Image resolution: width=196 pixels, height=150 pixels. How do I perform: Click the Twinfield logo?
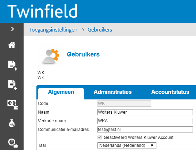tap(42, 11)
